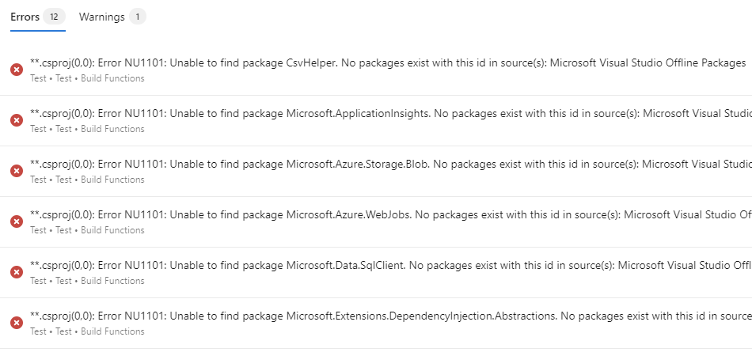752x352 pixels.
Task: Open the Microsoft.Azure.WebJobs error message
Action: tap(388, 214)
